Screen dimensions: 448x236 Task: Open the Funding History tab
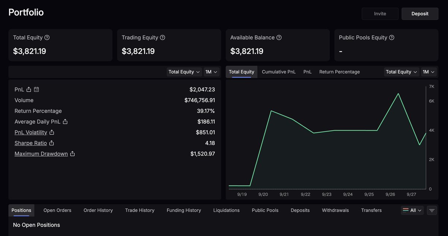click(x=184, y=210)
